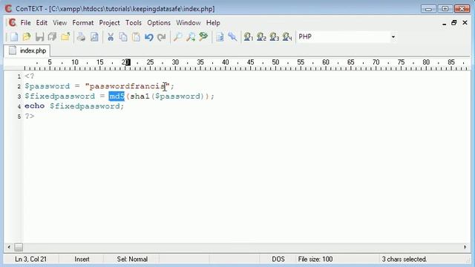Click Find Next magnifier icon
Screen dimensions: 475x267
pyautogui.click(x=191, y=37)
